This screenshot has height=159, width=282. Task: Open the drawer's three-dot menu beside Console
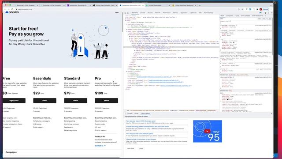click(x=125, y=114)
